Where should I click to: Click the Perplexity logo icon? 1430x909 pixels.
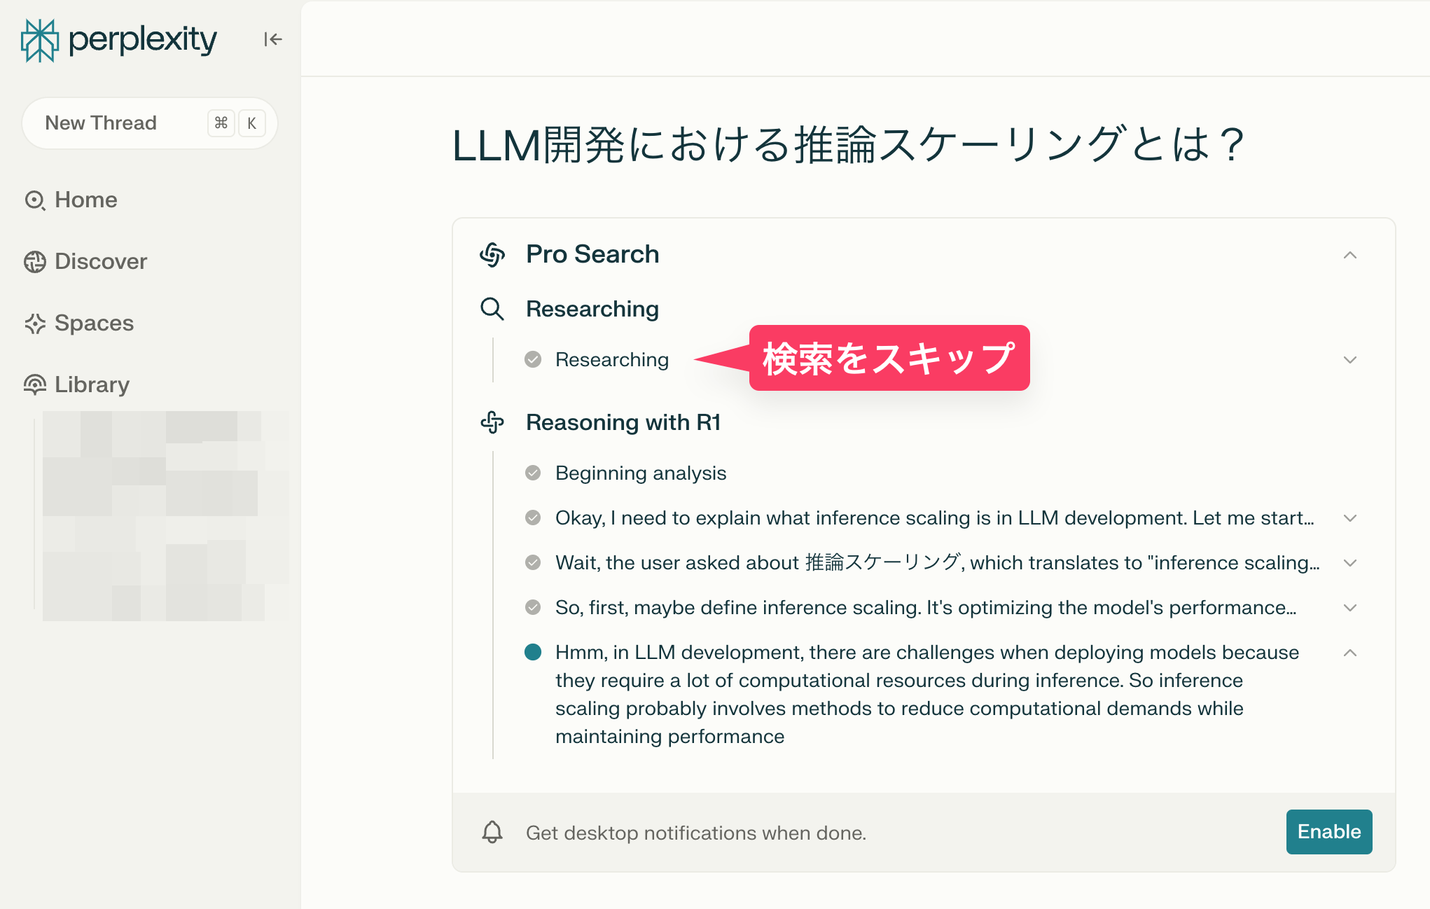pyautogui.click(x=39, y=40)
